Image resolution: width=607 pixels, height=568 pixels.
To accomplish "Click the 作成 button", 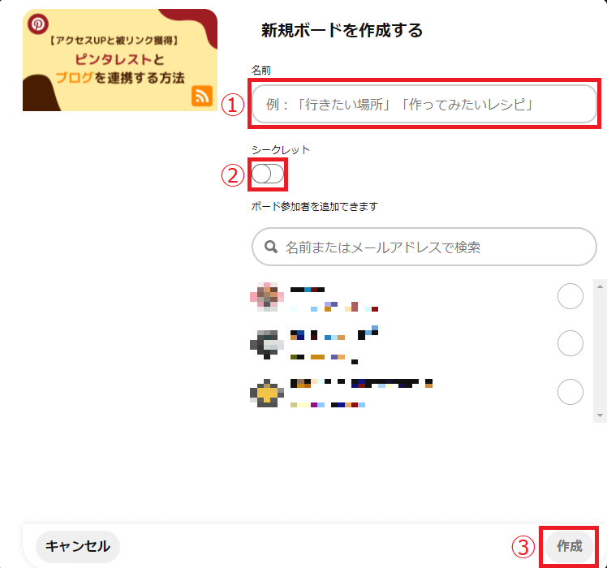I will point(569,546).
